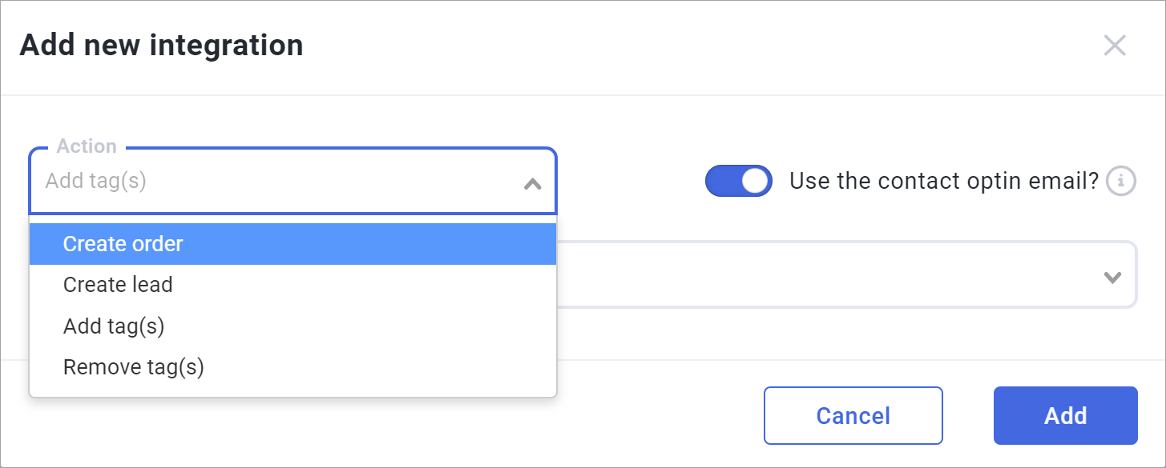Click the 'Add new integration' dialog title

click(161, 46)
